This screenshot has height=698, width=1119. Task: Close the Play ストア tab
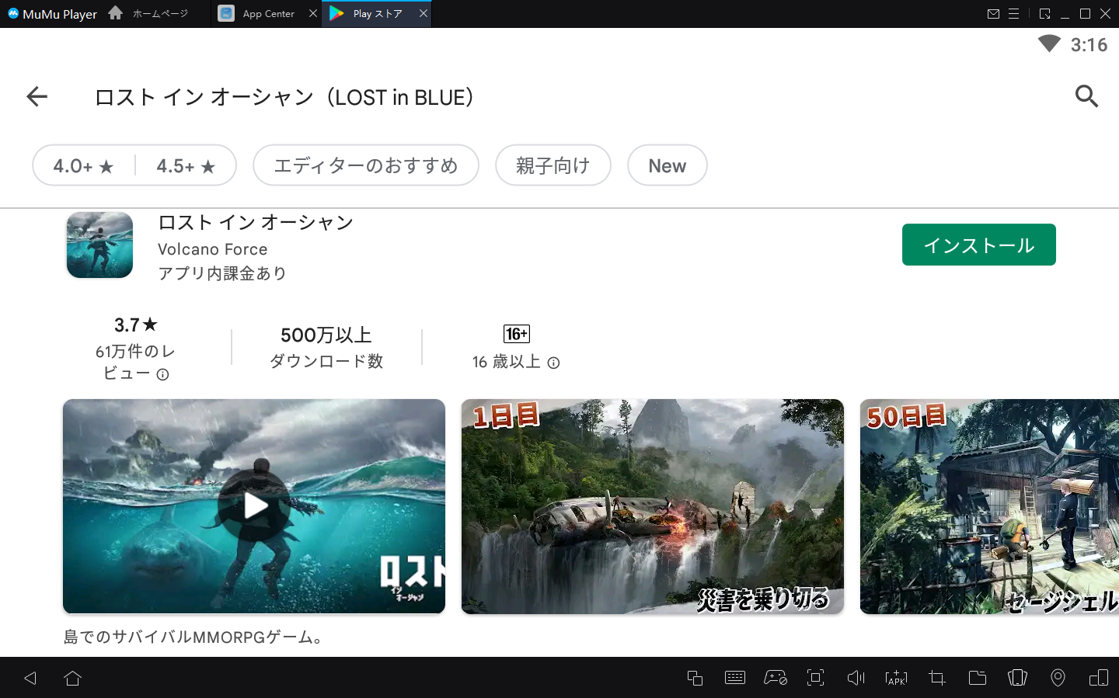click(424, 13)
